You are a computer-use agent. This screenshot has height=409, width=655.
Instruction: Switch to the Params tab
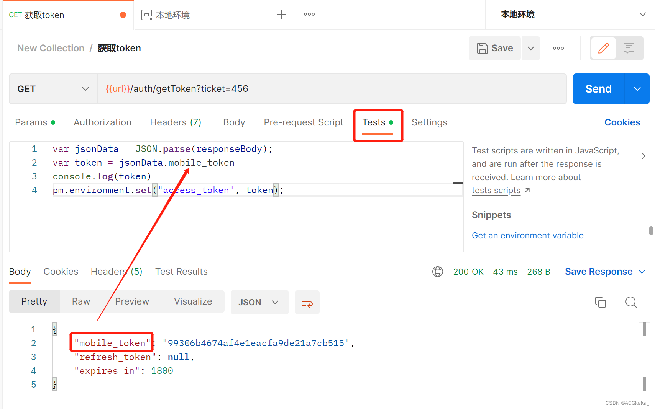(35, 122)
